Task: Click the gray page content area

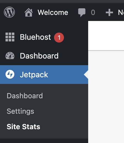Action: click(106, 97)
